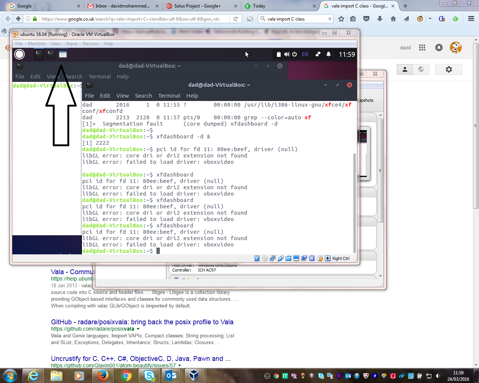Open File menu in front terminal
The width and height of the screenshot is (479, 383).
pyautogui.click(x=89, y=96)
